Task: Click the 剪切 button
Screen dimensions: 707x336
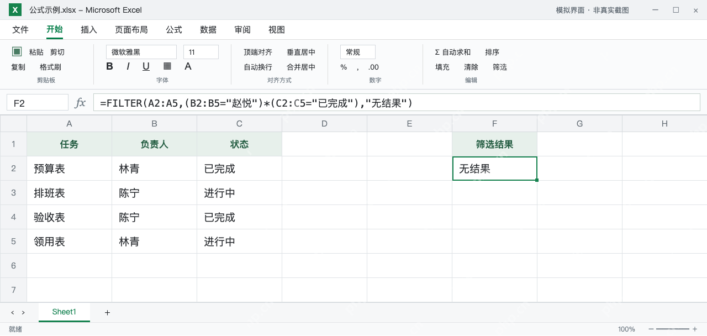Action: point(57,52)
